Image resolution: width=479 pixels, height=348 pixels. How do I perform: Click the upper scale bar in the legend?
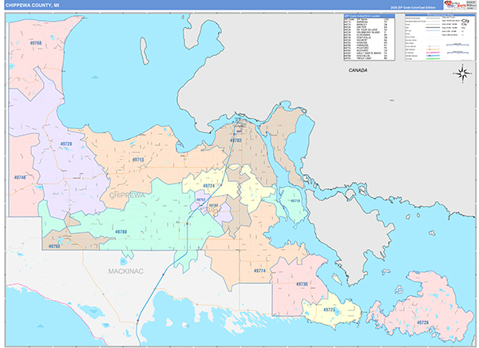[x=457, y=45]
